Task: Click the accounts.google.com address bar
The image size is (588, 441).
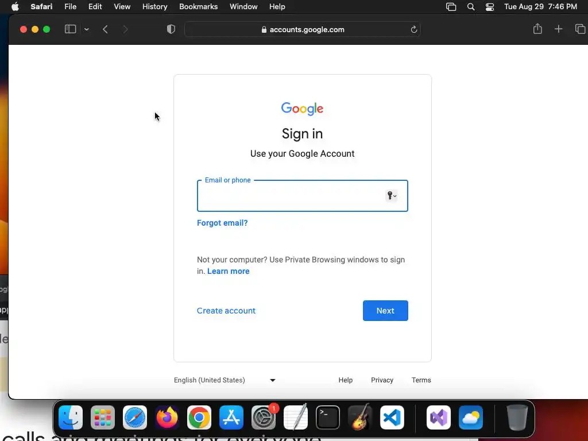Action: click(303, 29)
